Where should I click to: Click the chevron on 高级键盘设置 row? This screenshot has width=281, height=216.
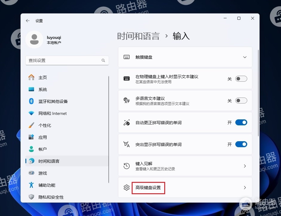(x=245, y=188)
